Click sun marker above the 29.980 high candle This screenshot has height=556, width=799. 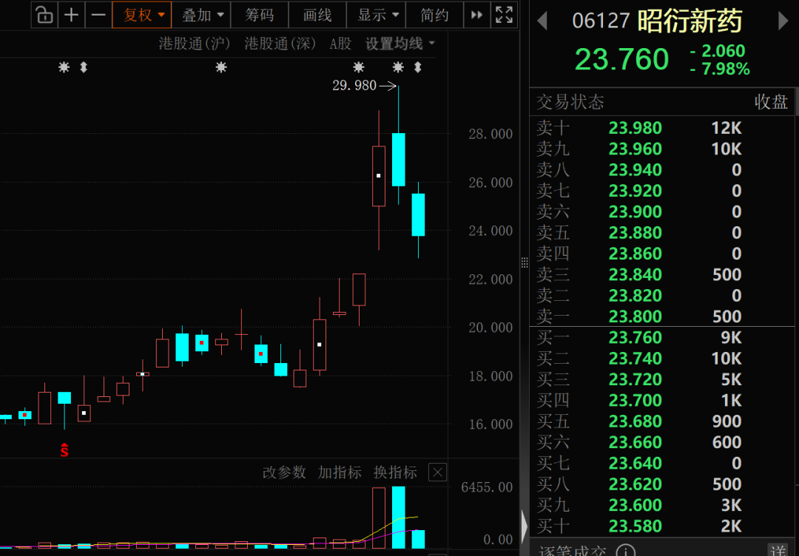pyautogui.click(x=399, y=67)
